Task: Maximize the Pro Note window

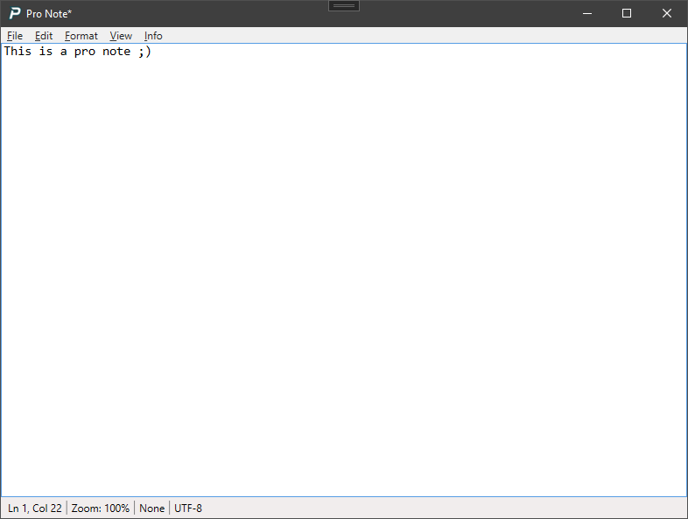Action: pyautogui.click(x=627, y=13)
